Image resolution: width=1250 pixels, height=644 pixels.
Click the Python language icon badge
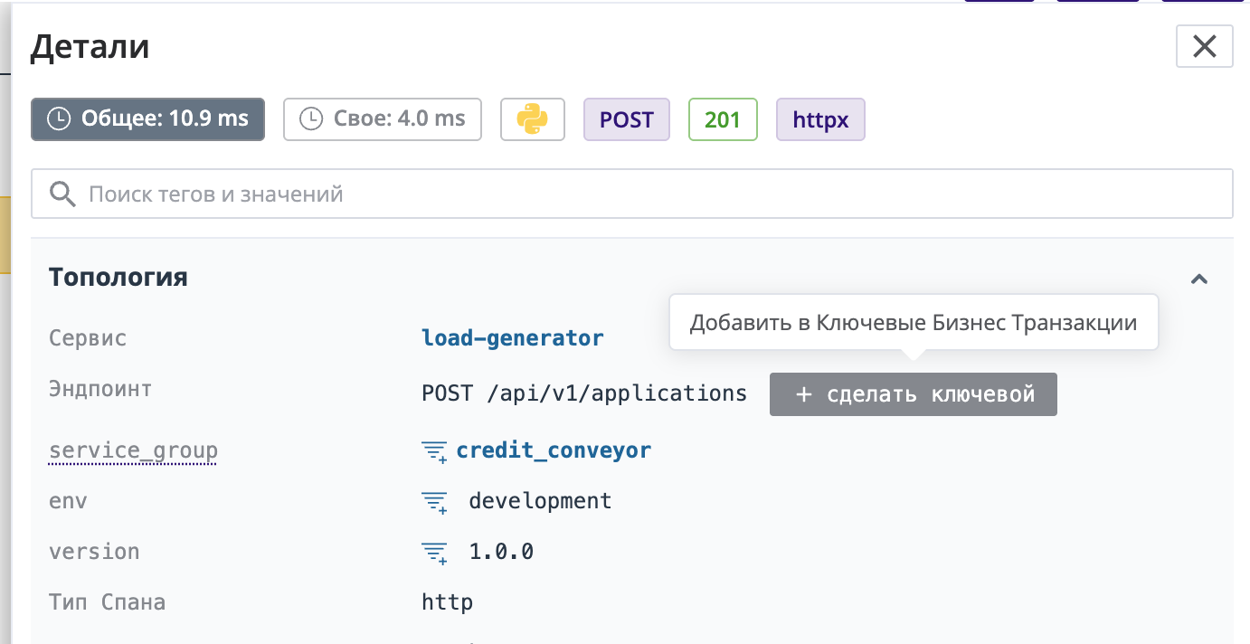pos(533,119)
